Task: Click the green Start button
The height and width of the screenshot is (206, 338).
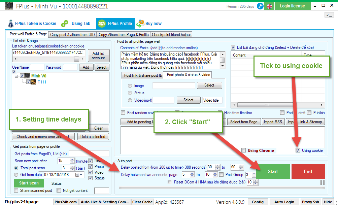Action: coord(273,172)
